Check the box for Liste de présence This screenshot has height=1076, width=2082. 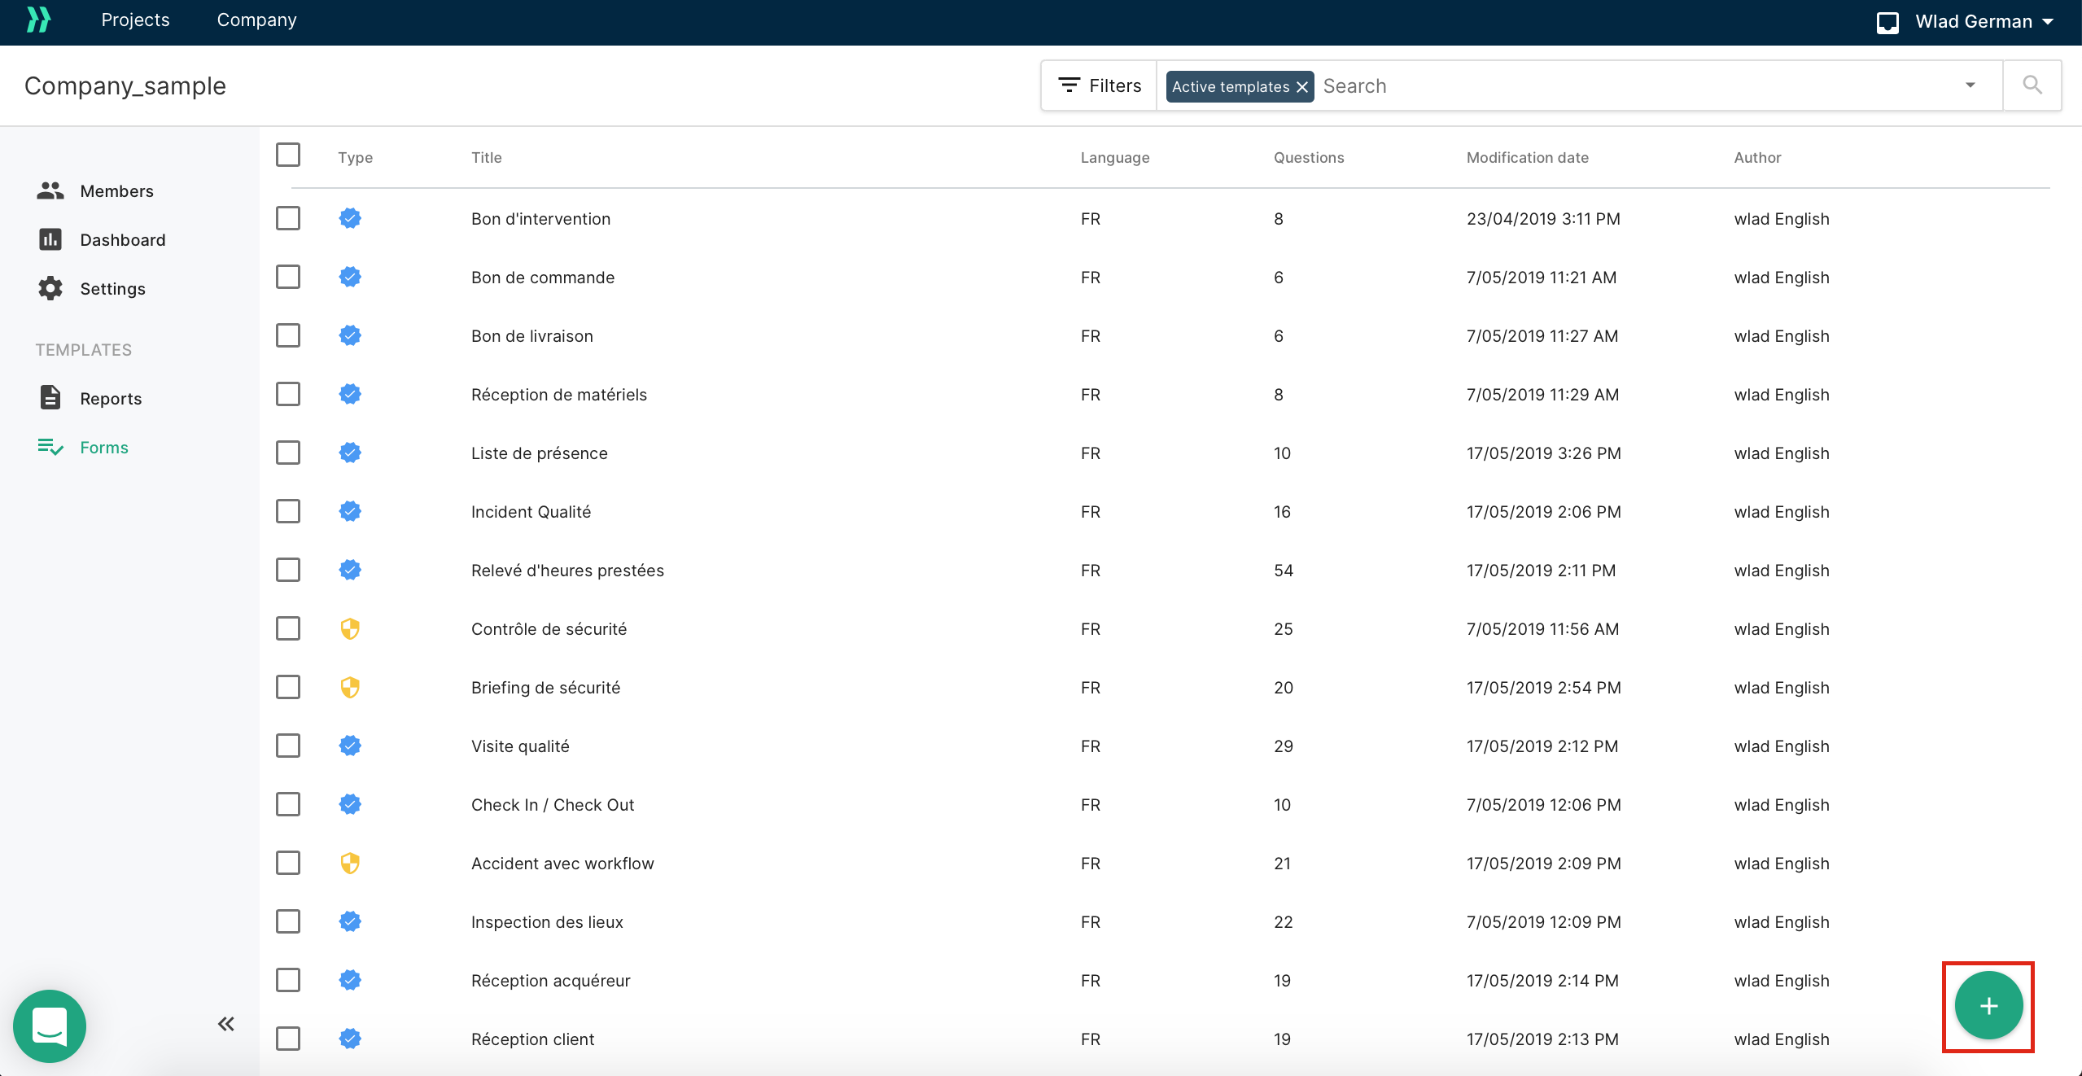click(x=288, y=453)
